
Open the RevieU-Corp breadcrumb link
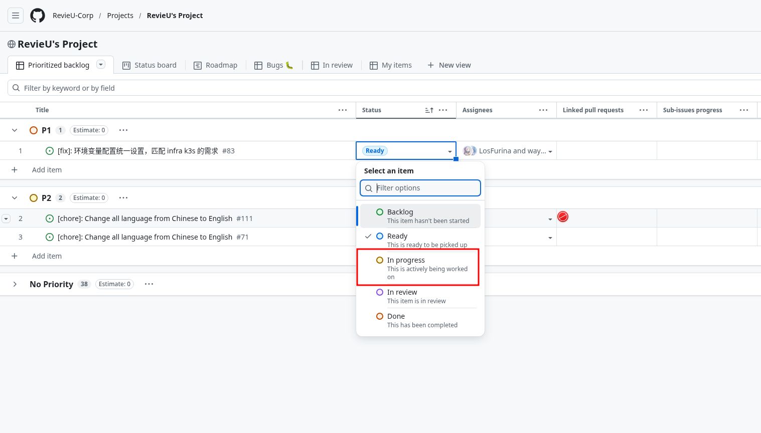coord(73,15)
